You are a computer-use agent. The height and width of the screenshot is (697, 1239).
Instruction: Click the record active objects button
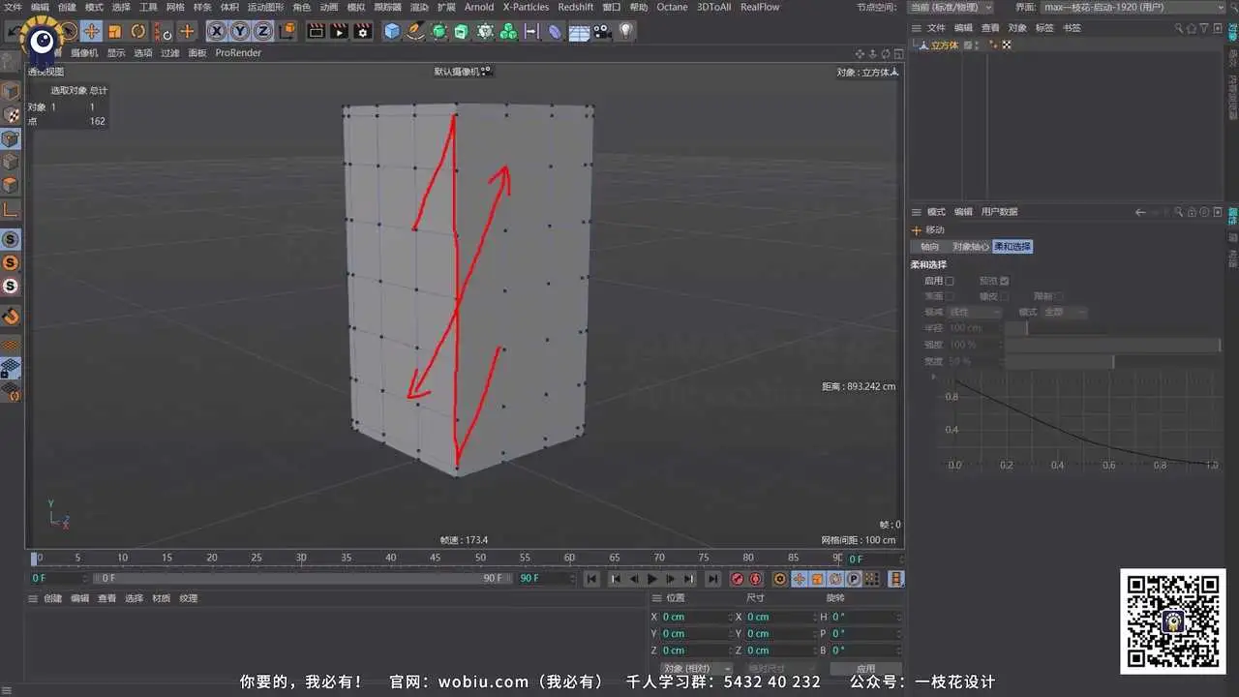click(x=738, y=579)
